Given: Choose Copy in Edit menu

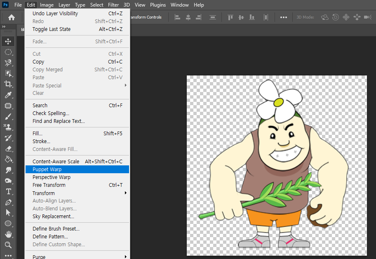Looking at the screenshot, I should (x=77, y=61).
